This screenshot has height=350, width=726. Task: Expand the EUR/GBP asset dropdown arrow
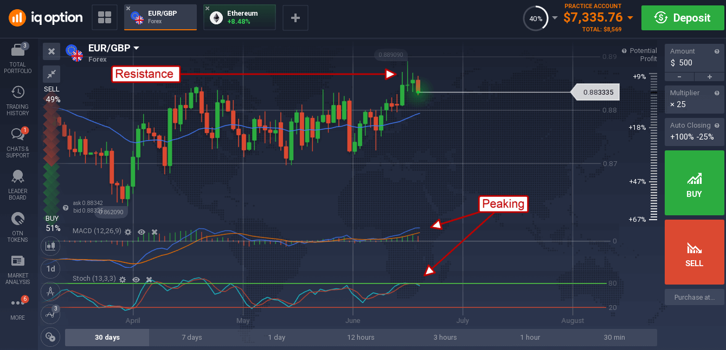click(x=137, y=48)
